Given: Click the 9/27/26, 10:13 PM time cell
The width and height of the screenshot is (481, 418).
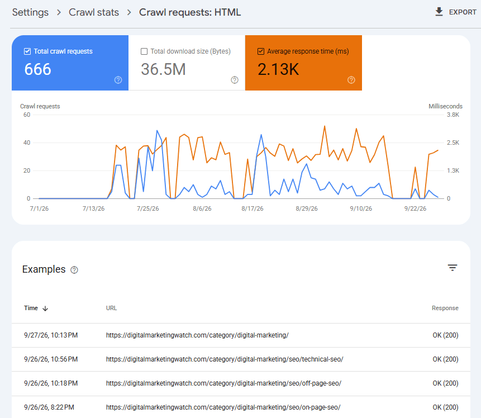Looking at the screenshot, I should [x=51, y=335].
